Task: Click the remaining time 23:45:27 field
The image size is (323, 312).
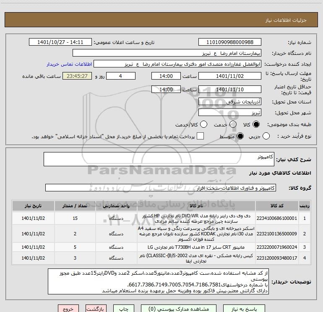Action: click(77, 76)
